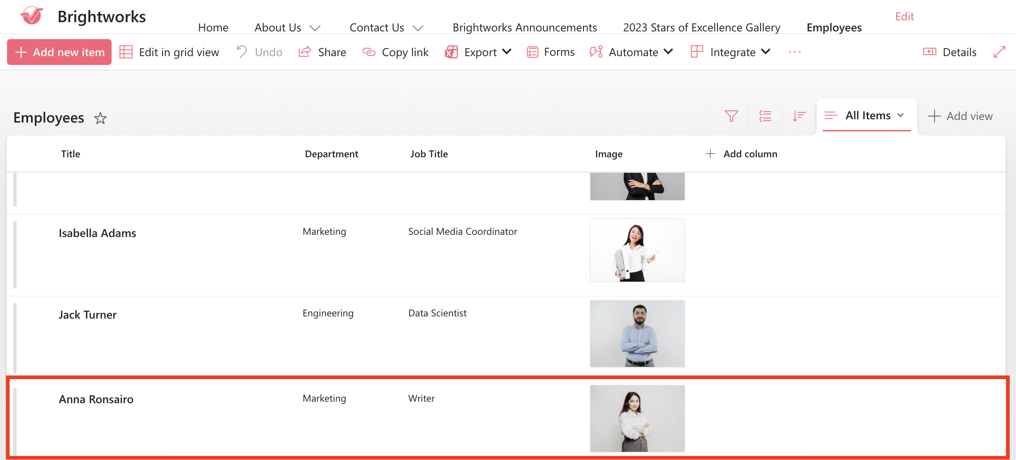The image size is (1016, 460).
Task: Favorite the Employees list with star
Action: (100, 118)
